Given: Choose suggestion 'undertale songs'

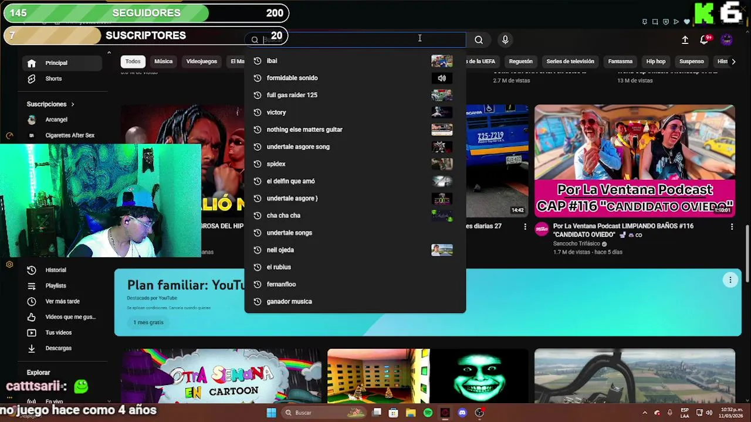Looking at the screenshot, I should pyautogui.click(x=355, y=233).
